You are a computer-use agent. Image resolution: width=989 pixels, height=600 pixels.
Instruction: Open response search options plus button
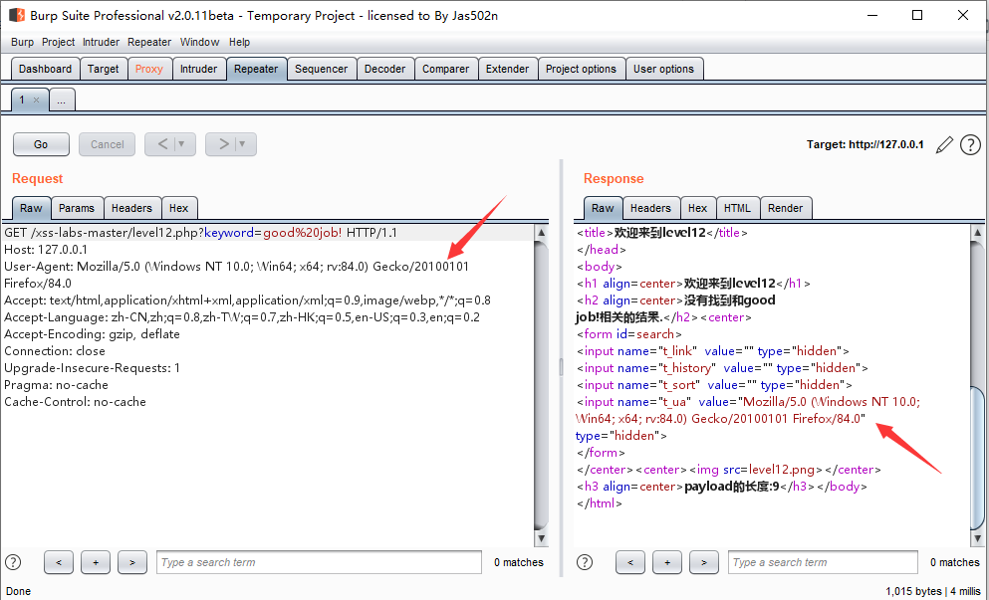pos(667,562)
